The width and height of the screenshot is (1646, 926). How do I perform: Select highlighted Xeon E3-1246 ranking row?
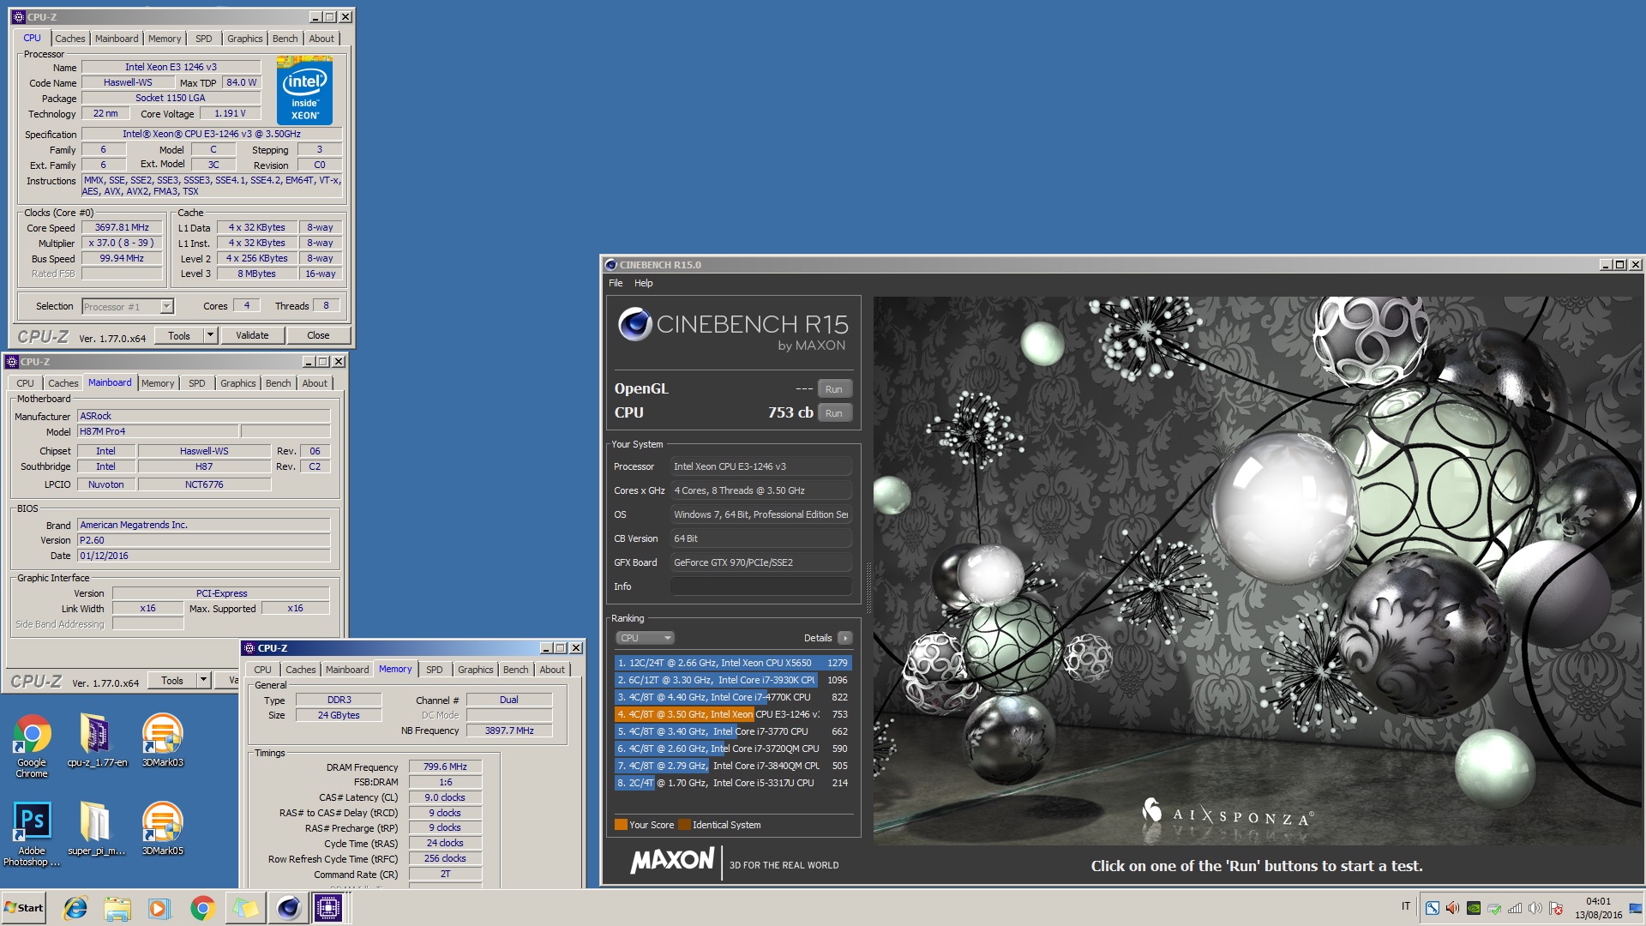coord(732,714)
